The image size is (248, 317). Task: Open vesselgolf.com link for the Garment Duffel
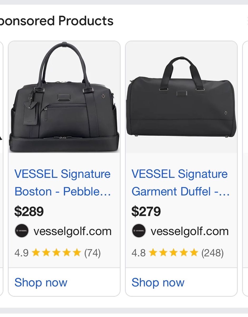coord(189,231)
